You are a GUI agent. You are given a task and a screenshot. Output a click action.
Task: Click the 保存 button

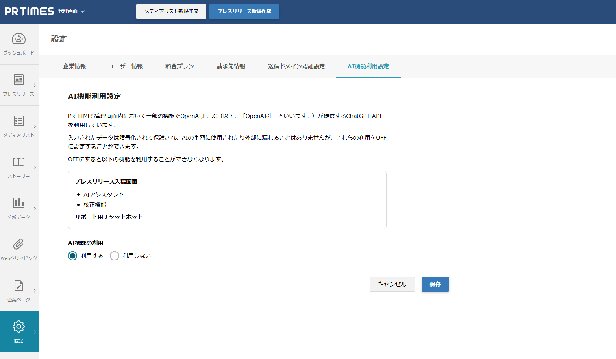tap(435, 284)
